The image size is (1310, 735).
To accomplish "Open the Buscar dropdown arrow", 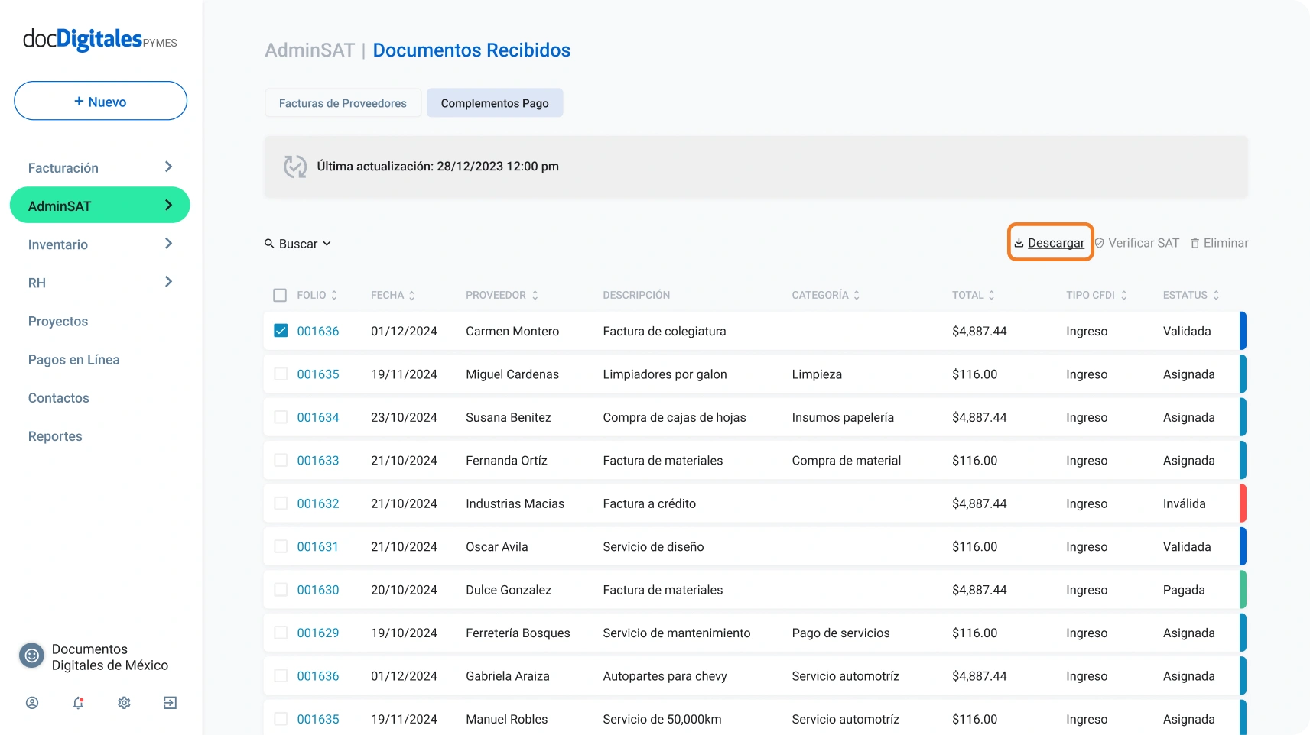I will pyautogui.click(x=327, y=244).
